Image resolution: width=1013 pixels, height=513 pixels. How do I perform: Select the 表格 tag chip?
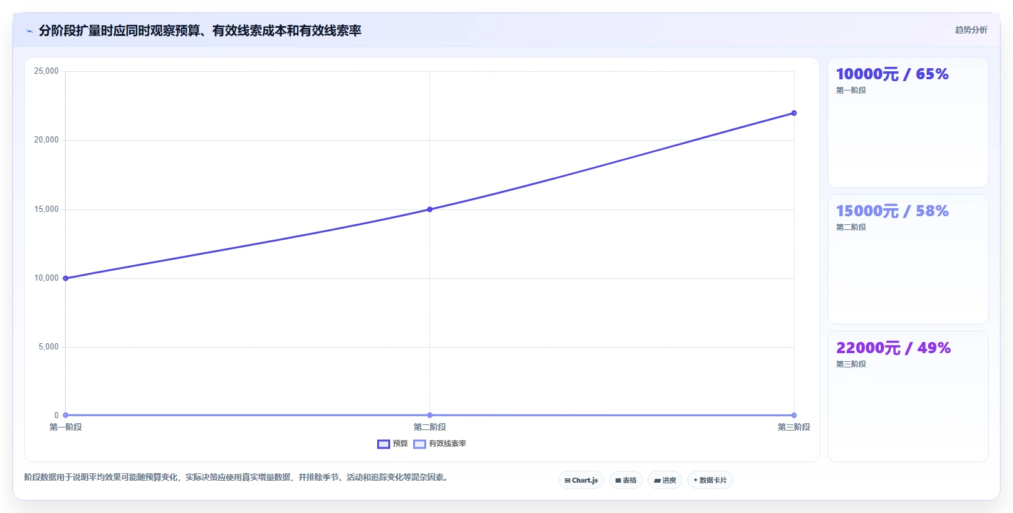pos(626,480)
